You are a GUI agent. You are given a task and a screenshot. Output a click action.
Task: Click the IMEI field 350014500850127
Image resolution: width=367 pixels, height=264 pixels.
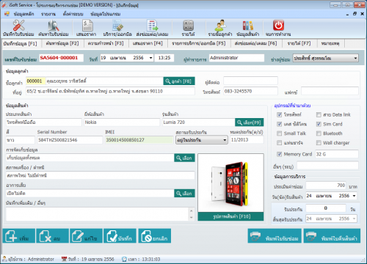click(x=139, y=140)
